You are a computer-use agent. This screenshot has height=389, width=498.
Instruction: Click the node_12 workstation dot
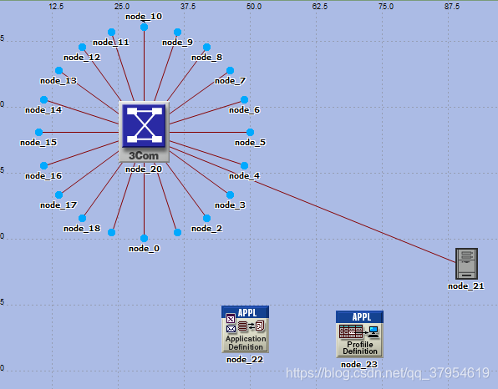pyautogui.click(x=82, y=48)
